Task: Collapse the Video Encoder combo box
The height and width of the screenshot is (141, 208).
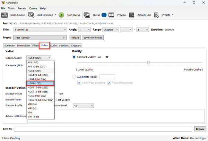Action: [x=39, y=58]
